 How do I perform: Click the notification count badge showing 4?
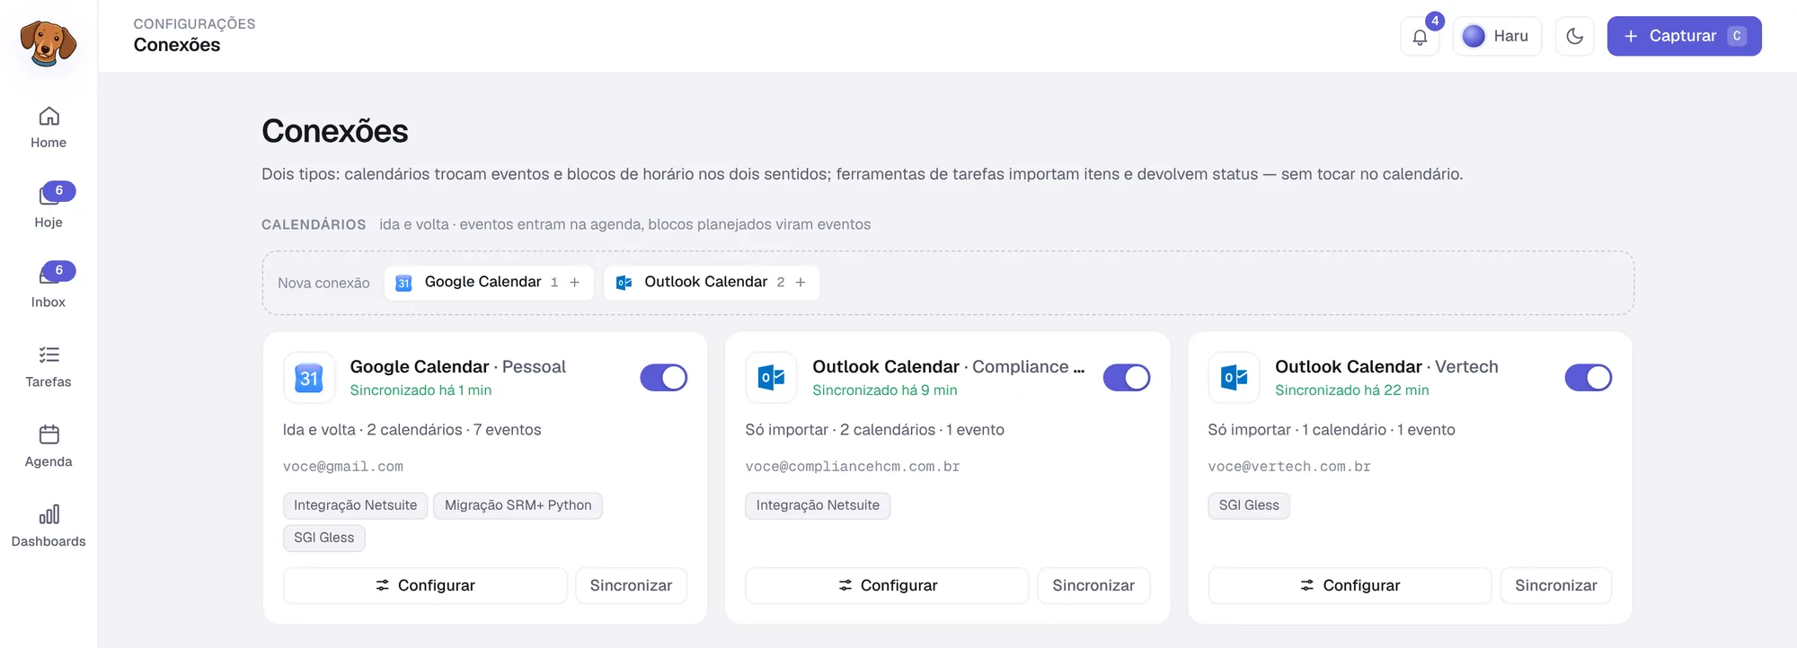1435,21
